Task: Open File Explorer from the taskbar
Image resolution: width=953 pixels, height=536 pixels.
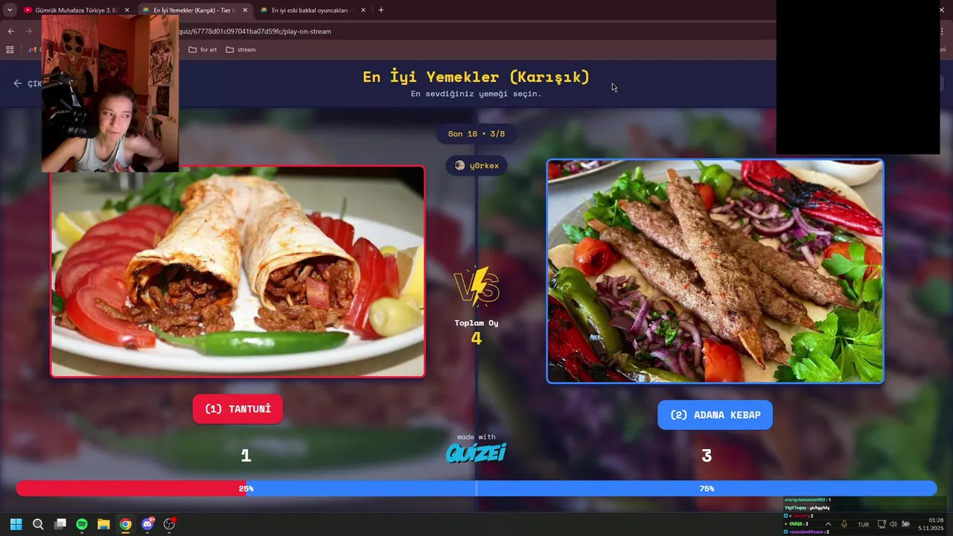Action: pos(103,524)
